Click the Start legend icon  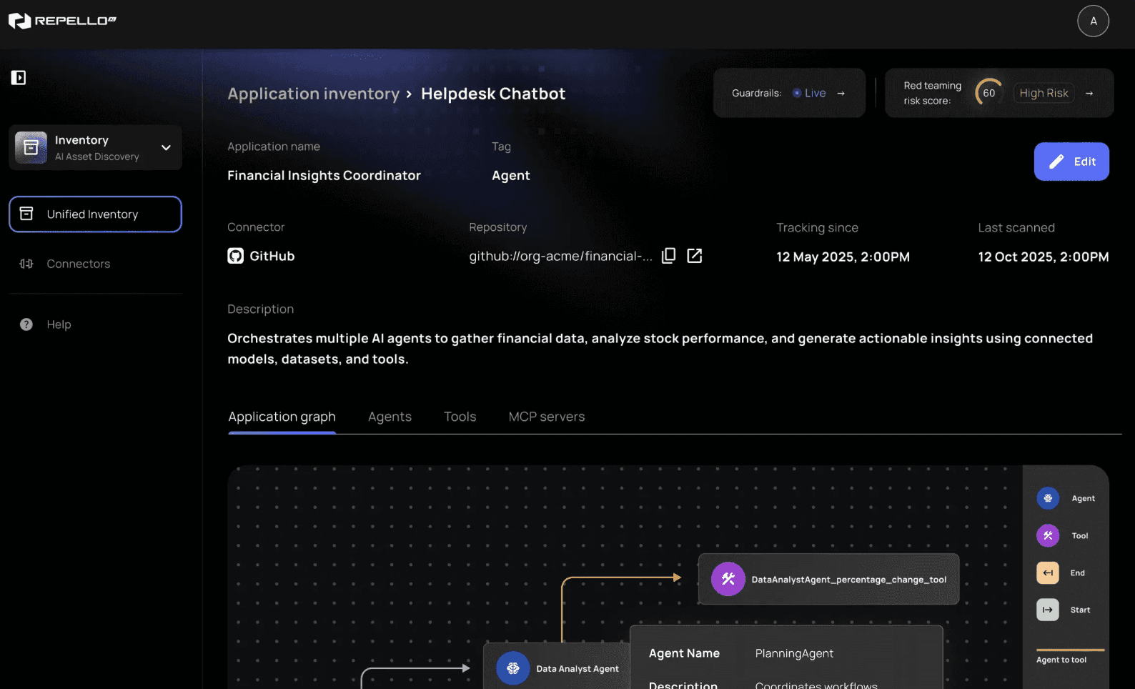click(1048, 610)
